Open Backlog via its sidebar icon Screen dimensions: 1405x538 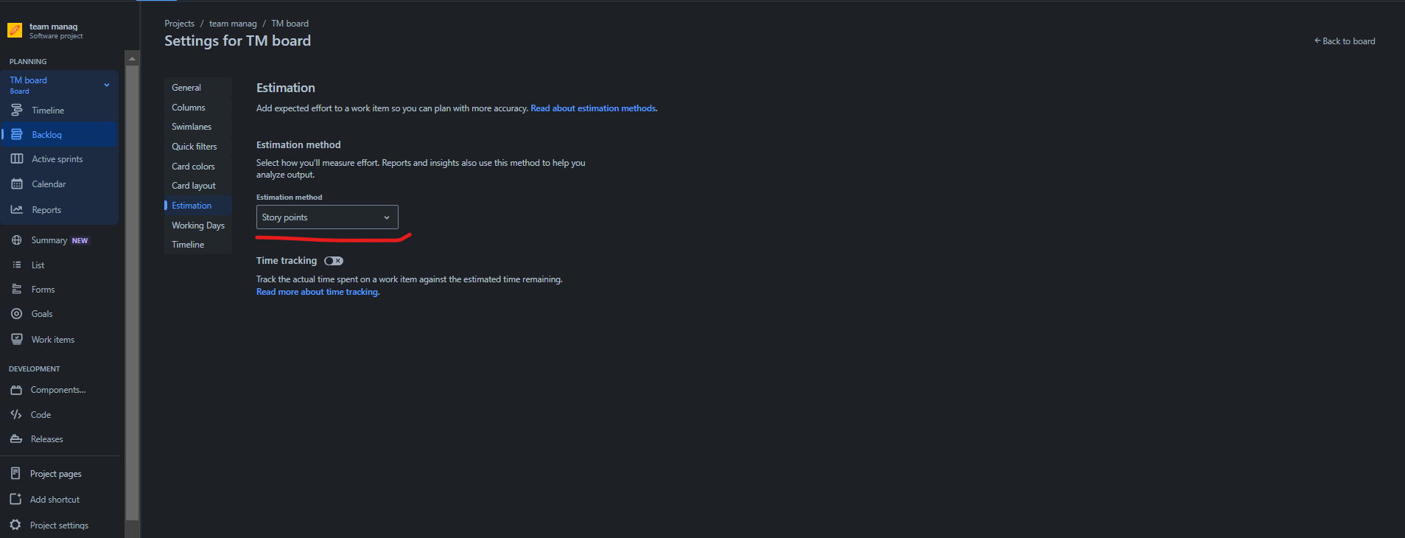coord(16,134)
